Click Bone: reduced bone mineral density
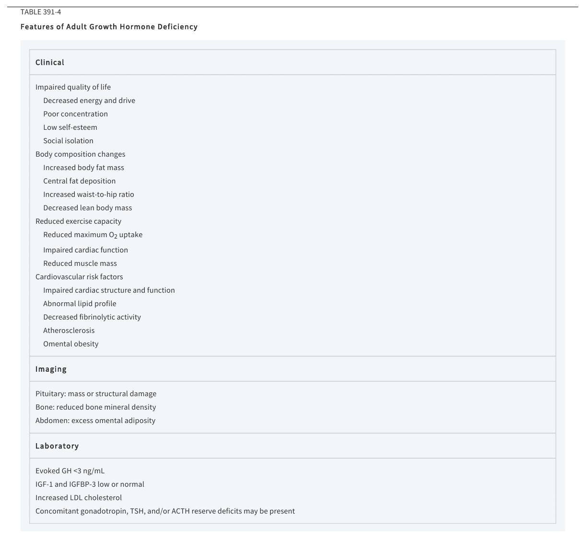Viewport: 585px width, 538px height. (x=95, y=407)
